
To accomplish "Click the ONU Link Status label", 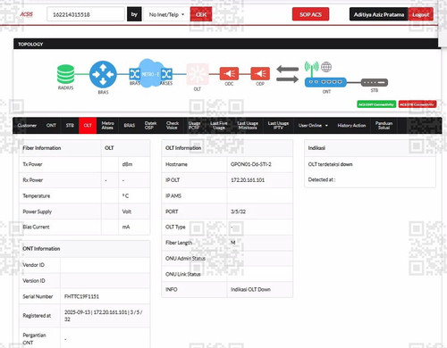I will pyautogui.click(x=183, y=274).
